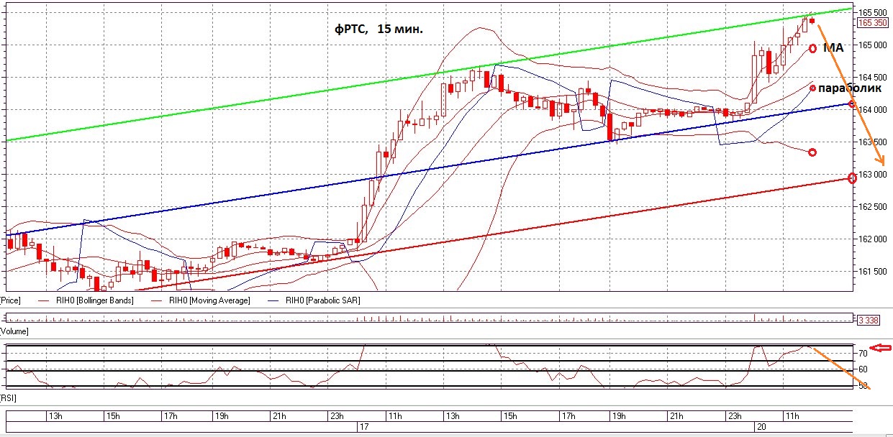This screenshot has height=437, width=893.
Task: Click the 165 000 price axis label
Action: [871, 45]
